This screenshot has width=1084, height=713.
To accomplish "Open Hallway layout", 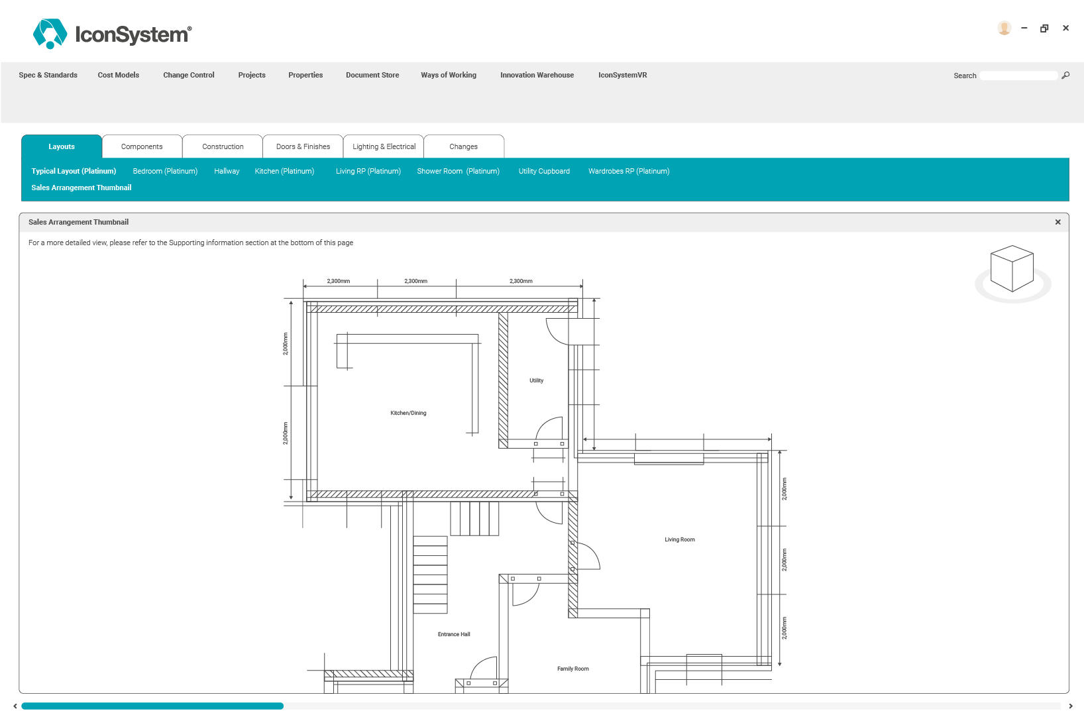I will click(x=227, y=171).
